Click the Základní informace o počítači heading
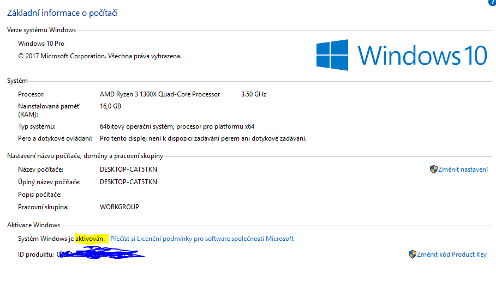This screenshot has width=496, height=297. pyautogui.click(x=62, y=13)
